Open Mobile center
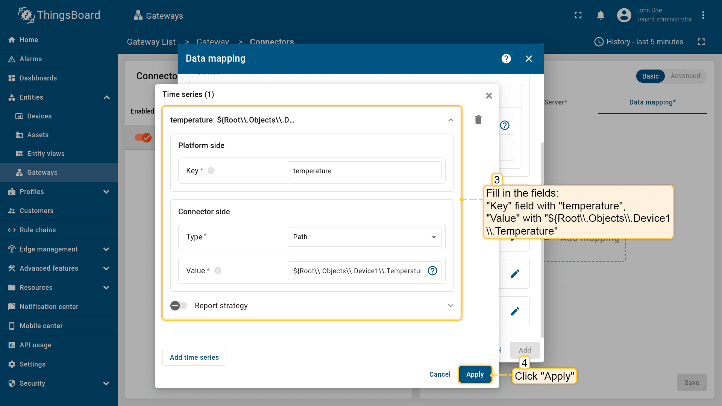This screenshot has height=406, width=722. pyautogui.click(x=59, y=326)
